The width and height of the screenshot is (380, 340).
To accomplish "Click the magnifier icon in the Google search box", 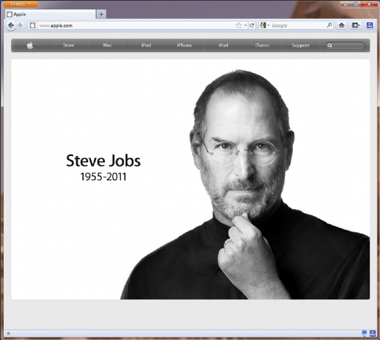I will point(329,26).
